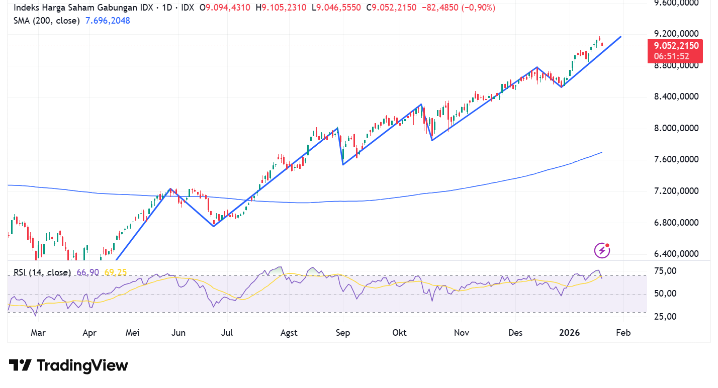Select the 2026 label on the time axis
The height and width of the screenshot is (388, 718).
[570, 333]
